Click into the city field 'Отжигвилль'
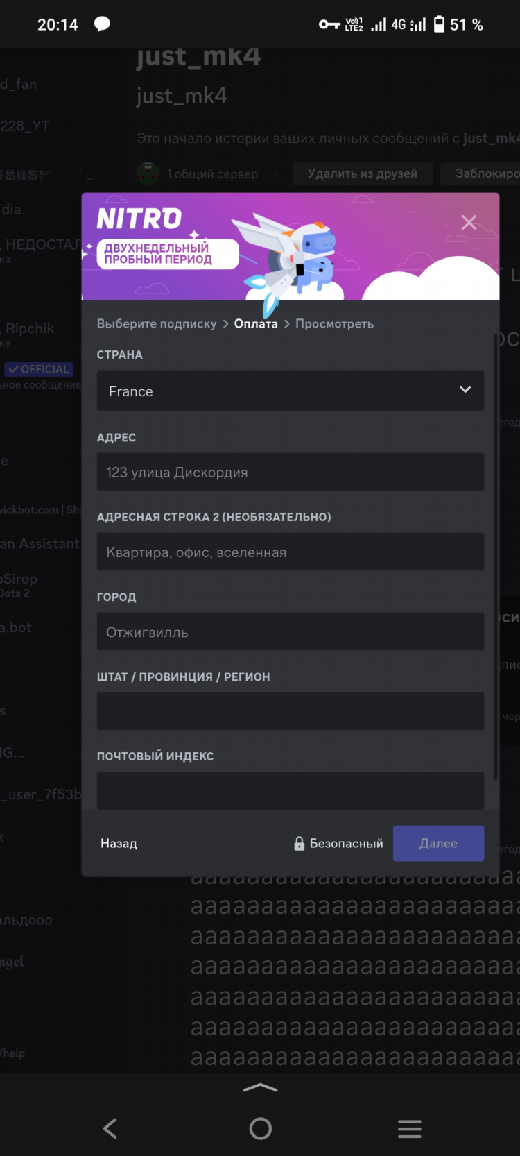Screen dimensions: 520x1156 (x=291, y=631)
